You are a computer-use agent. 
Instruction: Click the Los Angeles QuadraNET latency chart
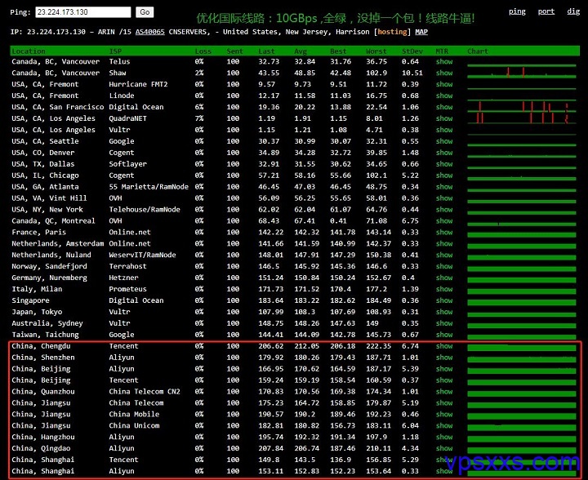(x=522, y=118)
